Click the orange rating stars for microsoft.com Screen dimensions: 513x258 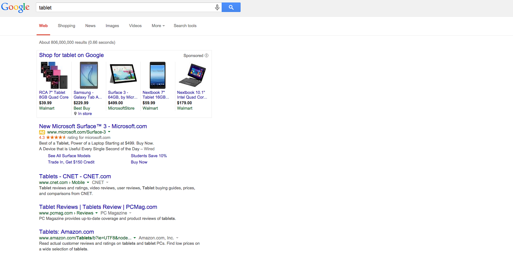coord(56,138)
